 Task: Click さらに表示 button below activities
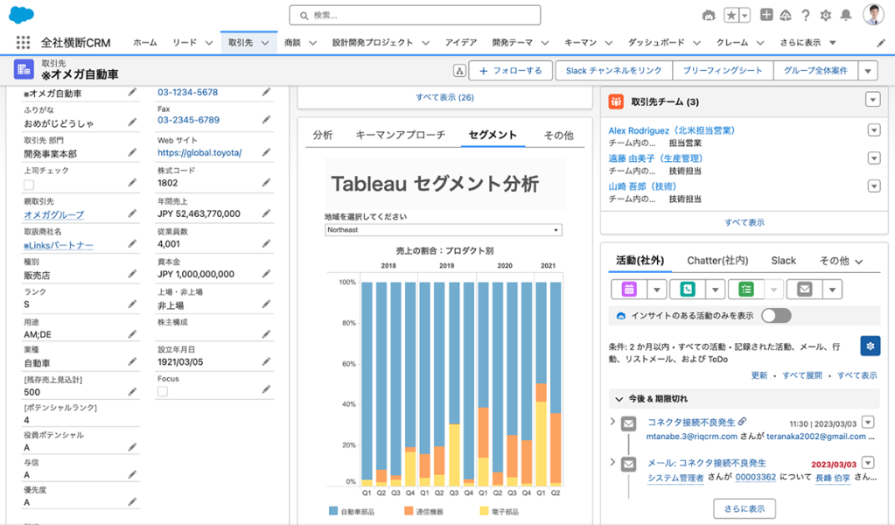pos(745,508)
